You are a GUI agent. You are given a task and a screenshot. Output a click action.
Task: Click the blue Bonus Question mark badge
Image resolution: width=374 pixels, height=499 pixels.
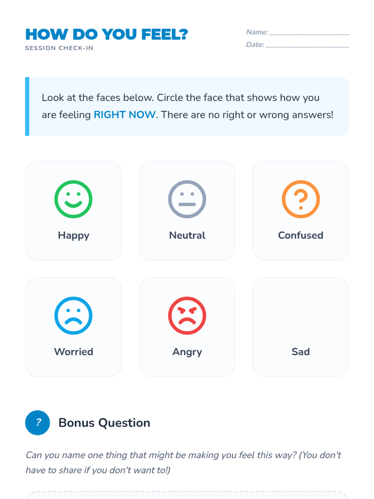pos(38,423)
